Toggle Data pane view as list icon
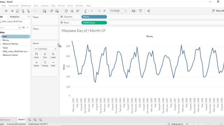 [23, 27]
